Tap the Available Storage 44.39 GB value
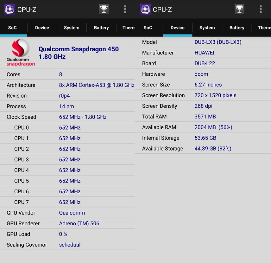271x264 pixels. [x=213, y=148]
